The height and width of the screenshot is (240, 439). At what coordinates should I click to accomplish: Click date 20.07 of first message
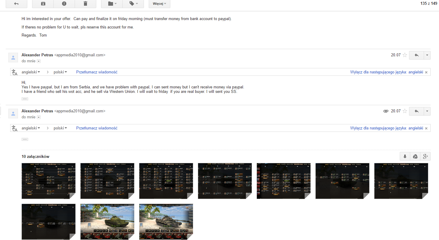click(396, 55)
